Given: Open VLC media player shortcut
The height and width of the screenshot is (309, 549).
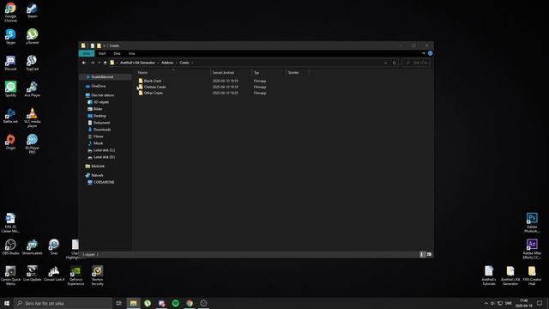Looking at the screenshot, I should pyautogui.click(x=32, y=118).
